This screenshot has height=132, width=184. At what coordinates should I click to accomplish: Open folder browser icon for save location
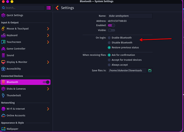pos(150,70)
